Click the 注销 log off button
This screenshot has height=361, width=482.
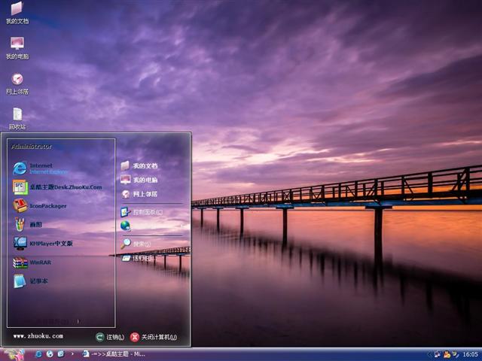click(x=110, y=337)
